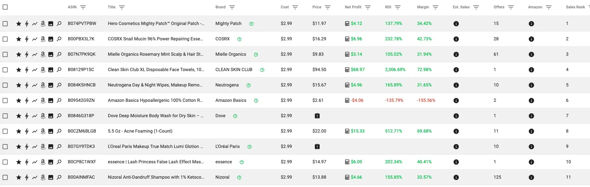Open the ROI column filter
The image size is (590, 187).
click(x=398, y=7)
